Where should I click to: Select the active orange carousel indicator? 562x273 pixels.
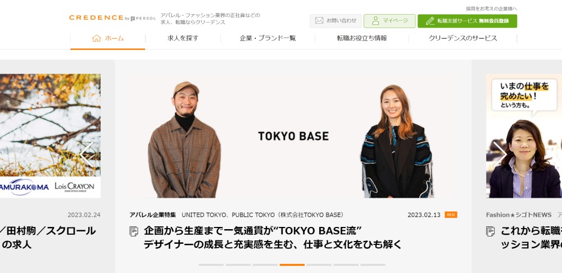tap(292, 265)
